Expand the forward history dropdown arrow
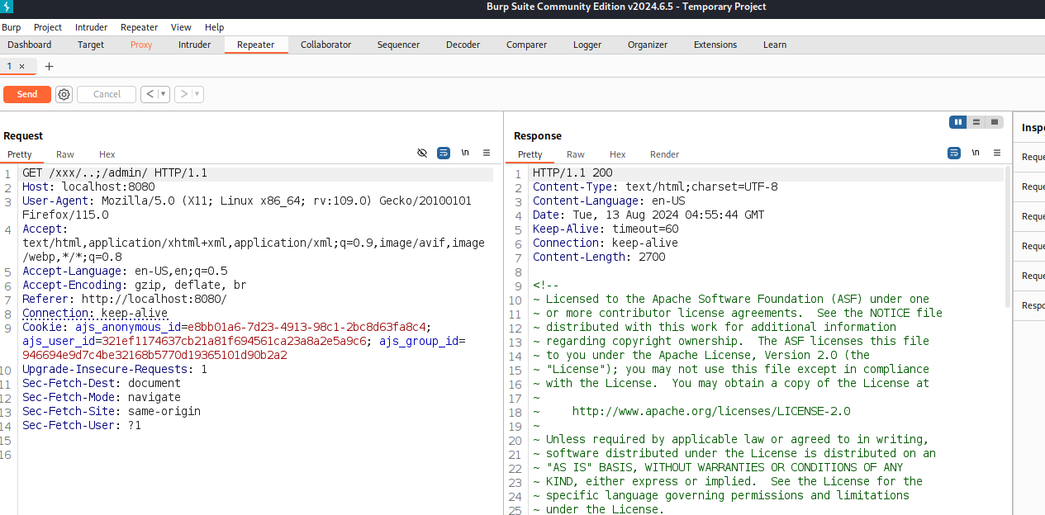This screenshot has width=1045, height=515. click(197, 94)
